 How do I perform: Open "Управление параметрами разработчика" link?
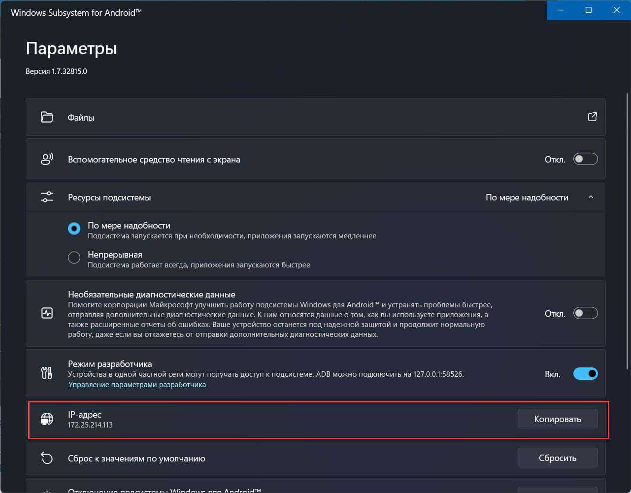coord(137,385)
